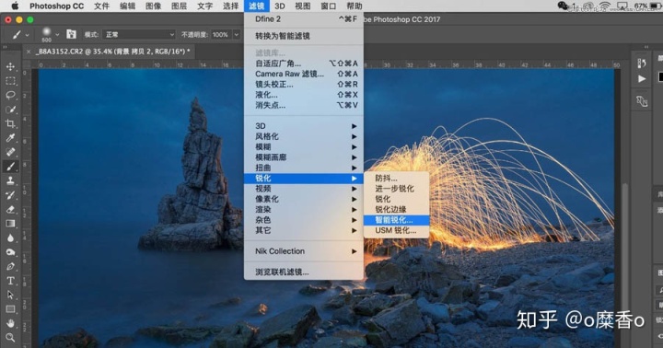
Task: Open the 窗口 menu in menu bar
Action: tap(328, 6)
